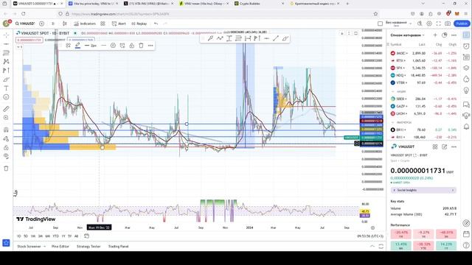Lock the selected drawing
The height and width of the screenshot is (265, 472).
pyautogui.click(x=131, y=46)
